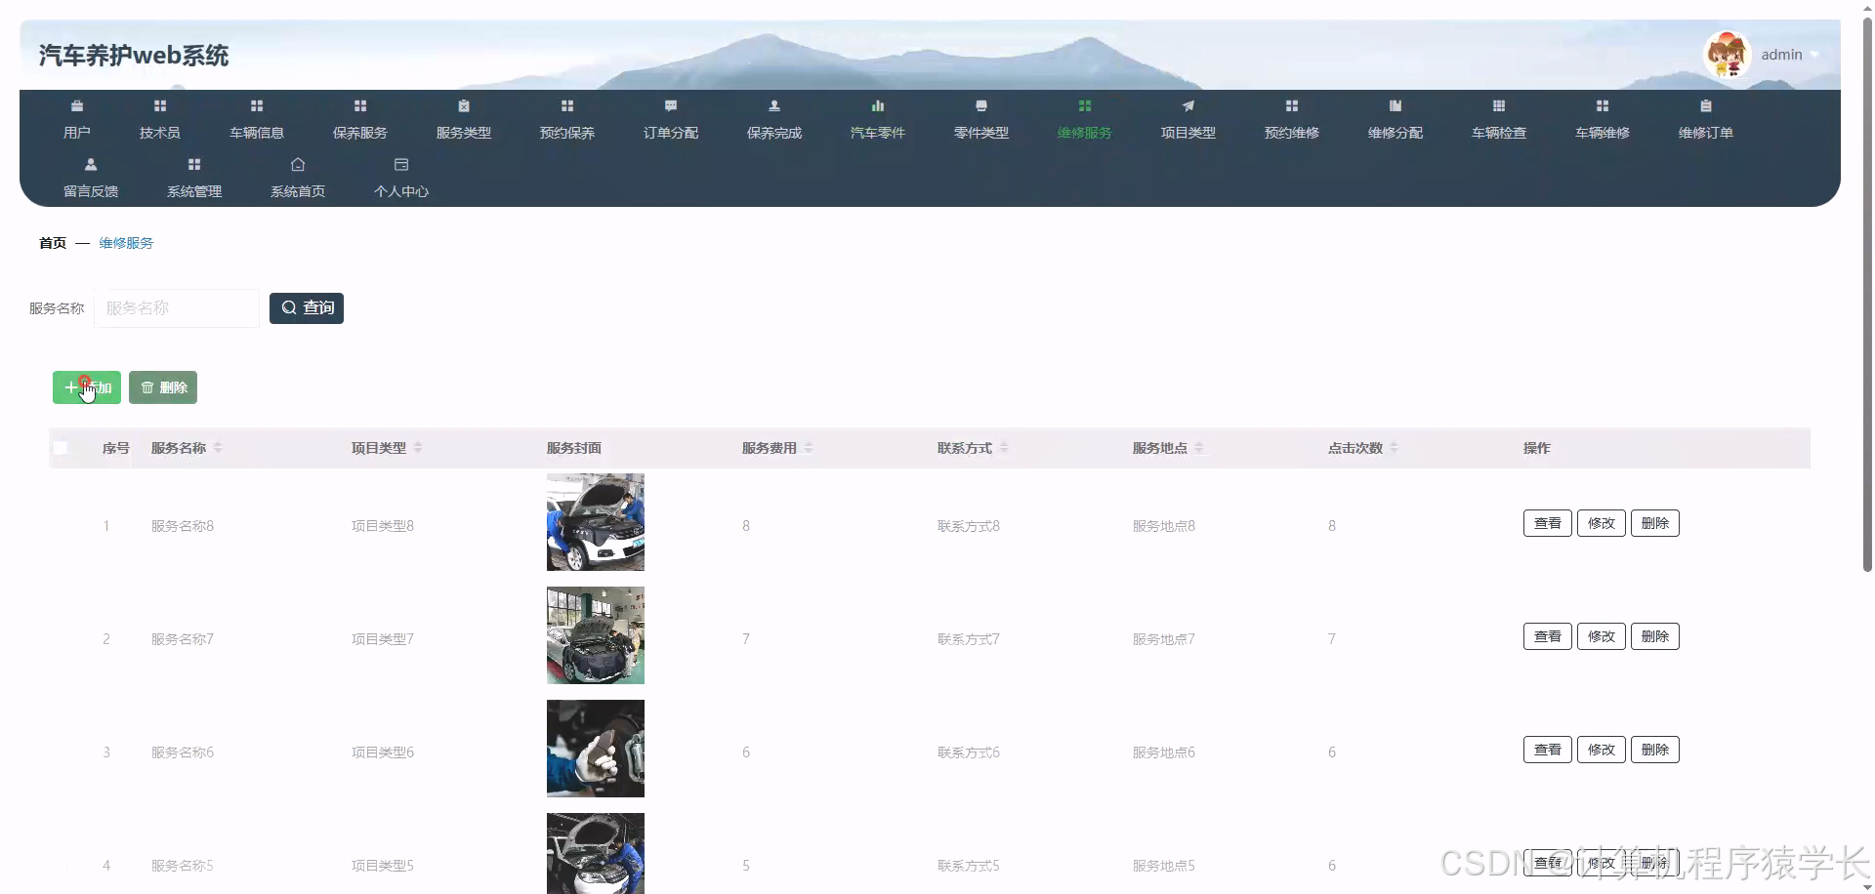Sort by 服务名称 column arrows
1875x894 pixels.
click(x=218, y=447)
